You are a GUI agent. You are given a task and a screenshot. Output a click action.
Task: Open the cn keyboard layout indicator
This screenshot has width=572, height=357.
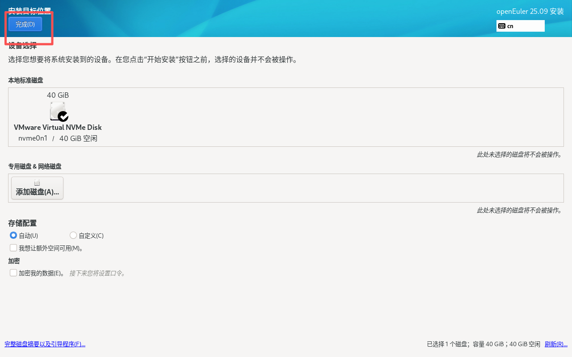pyautogui.click(x=521, y=26)
